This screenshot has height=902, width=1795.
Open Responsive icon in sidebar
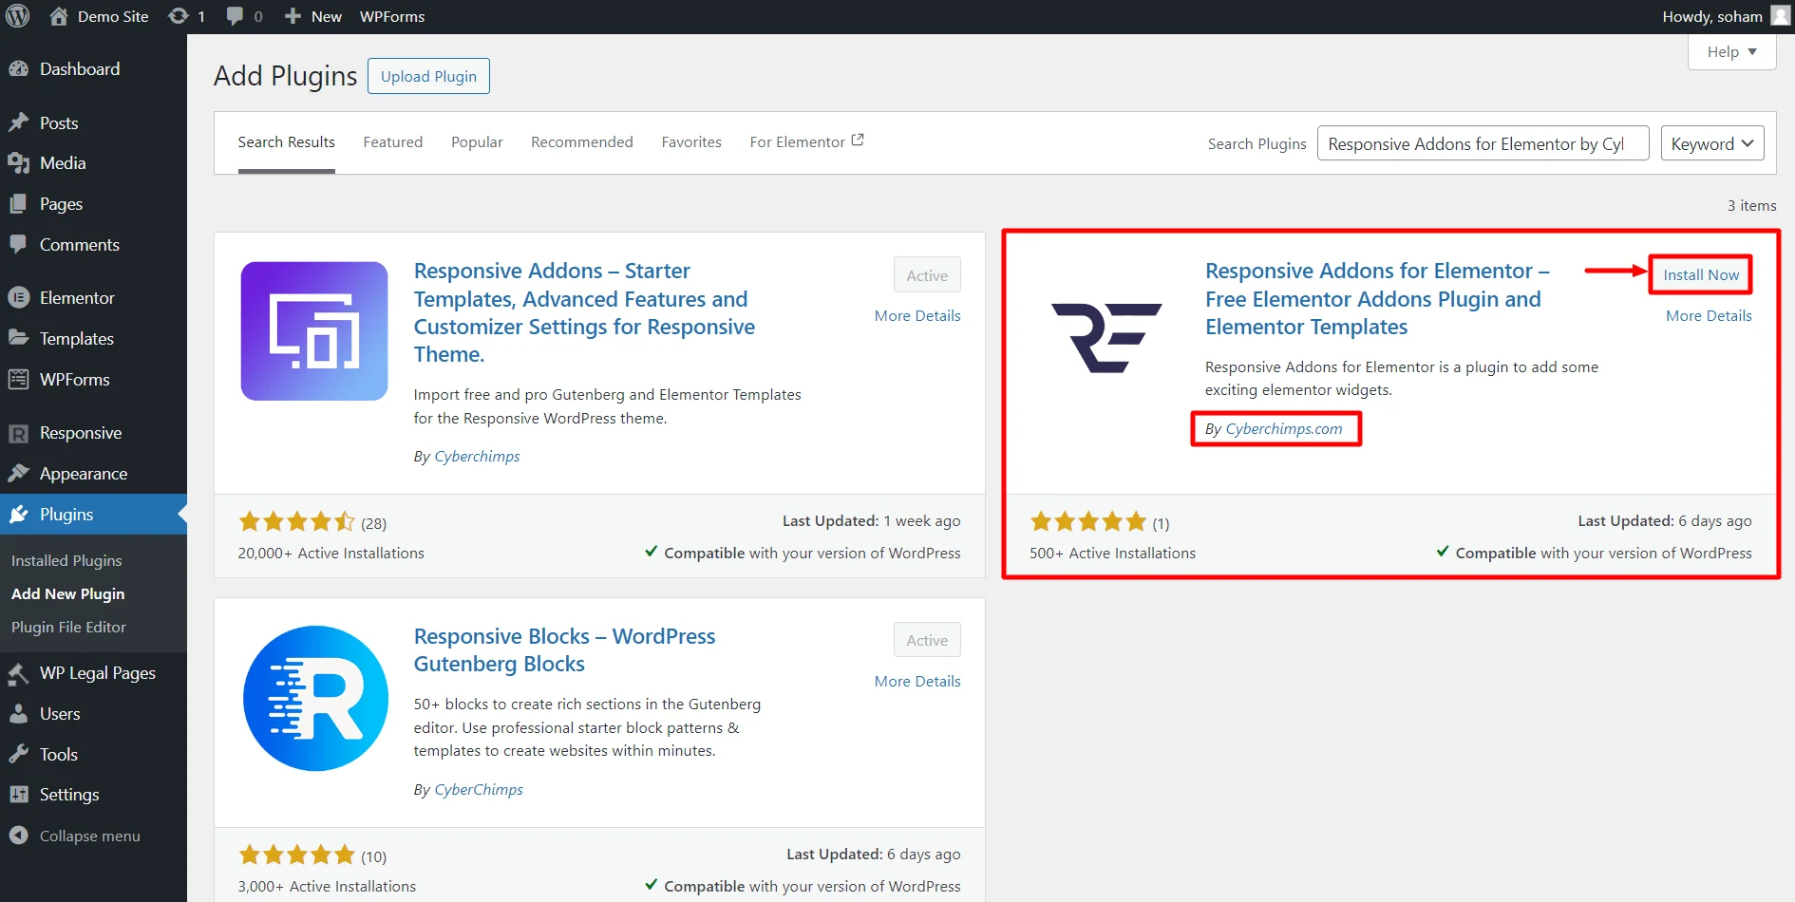click(18, 433)
